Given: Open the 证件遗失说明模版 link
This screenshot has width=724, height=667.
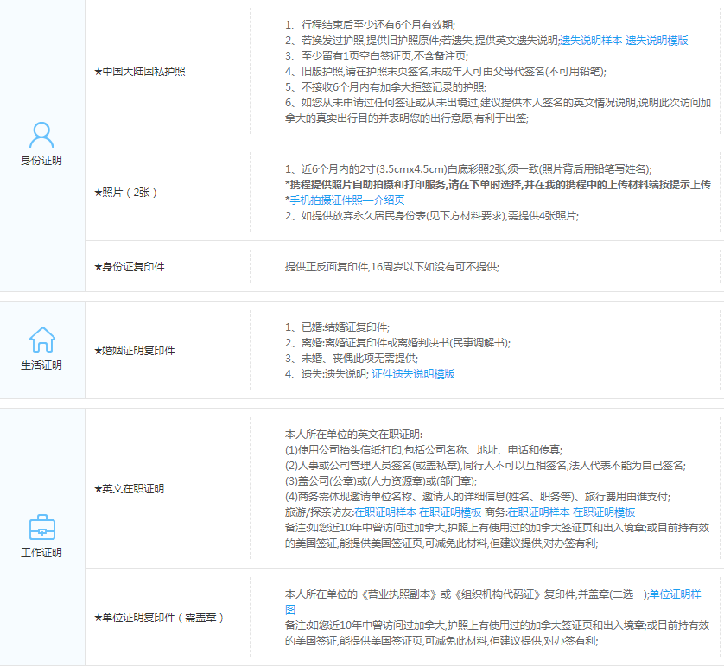Looking at the screenshot, I should coord(413,374).
